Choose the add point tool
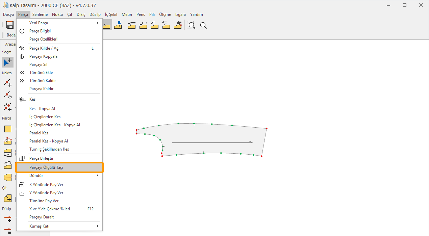 (x=7, y=83)
